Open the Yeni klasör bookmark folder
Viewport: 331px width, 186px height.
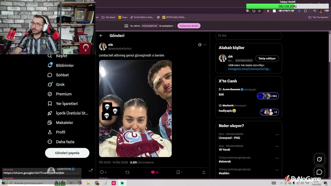[x=109, y=17]
